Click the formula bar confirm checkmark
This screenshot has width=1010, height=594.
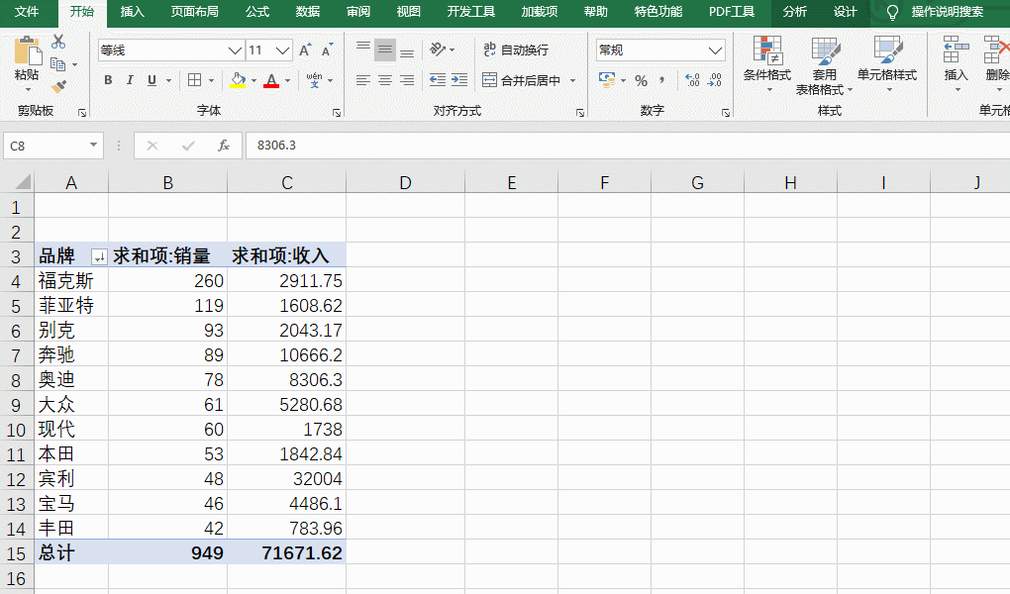tap(188, 146)
